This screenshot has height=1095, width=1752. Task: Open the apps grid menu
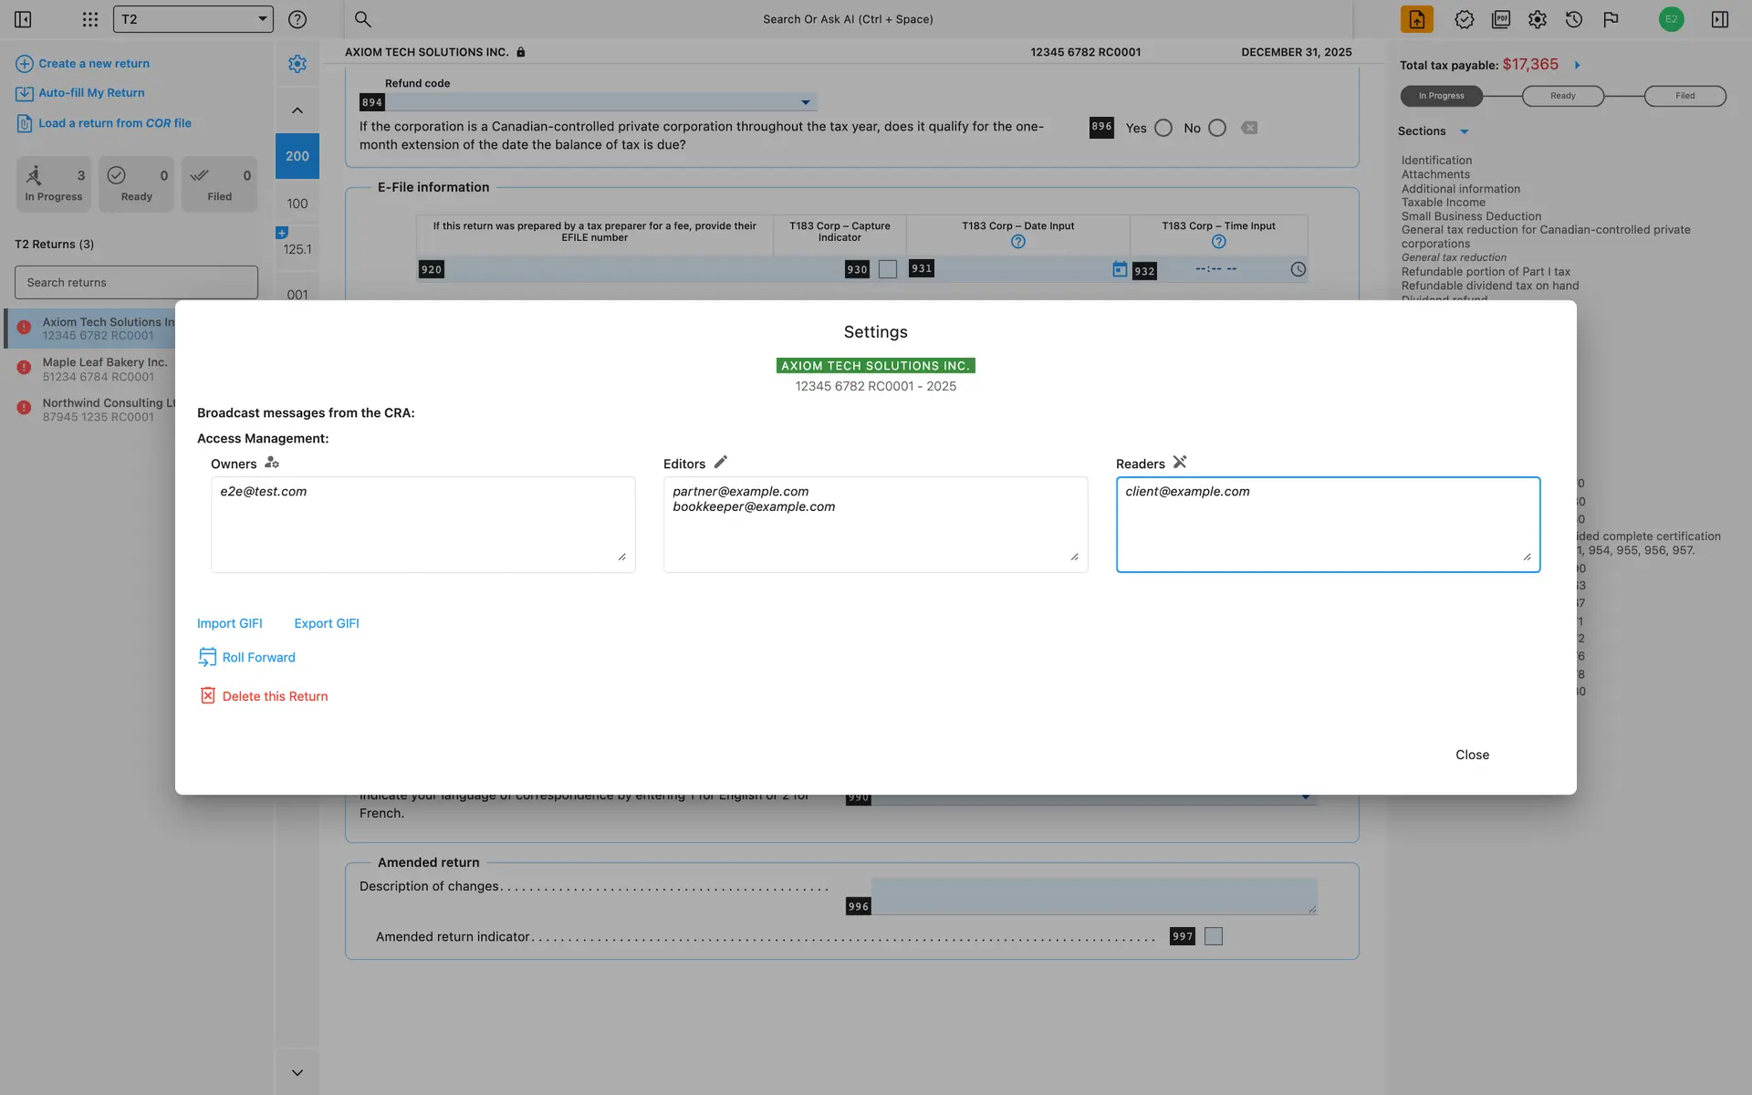(x=89, y=19)
